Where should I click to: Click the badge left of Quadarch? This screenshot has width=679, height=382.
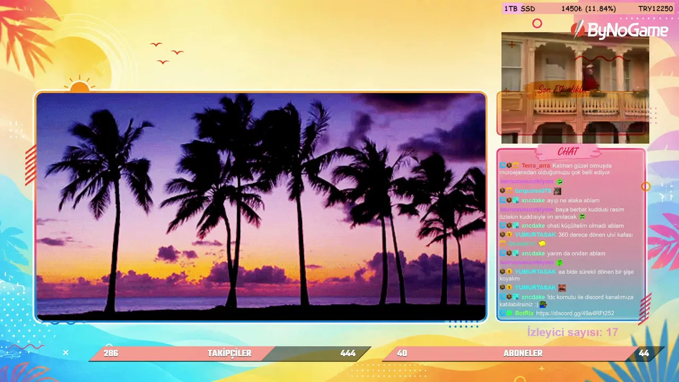pyautogui.click(x=502, y=244)
